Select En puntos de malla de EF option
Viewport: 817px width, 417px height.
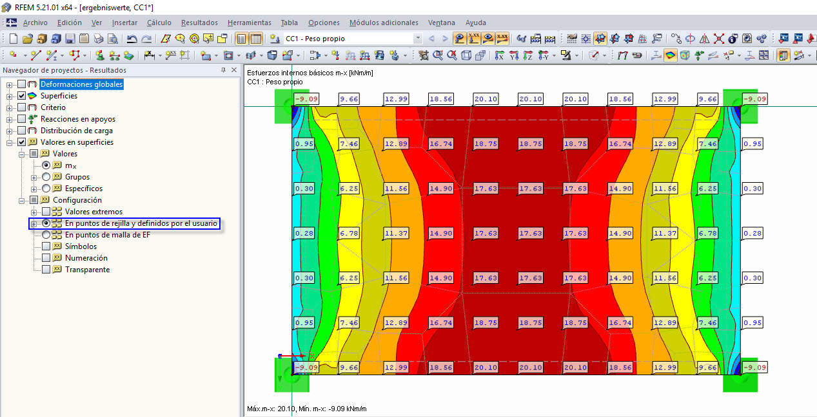(x=46, y=235)
